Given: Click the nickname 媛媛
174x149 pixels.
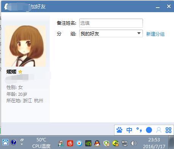Looking at the screenshot, I should click(x=11, y=72).
